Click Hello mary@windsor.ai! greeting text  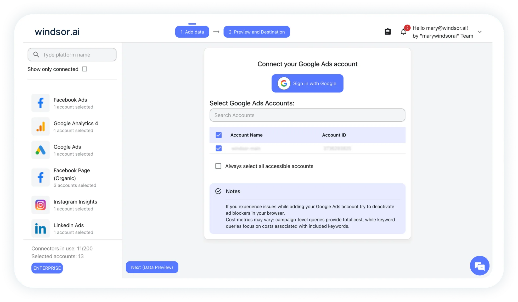click(440, 28)
